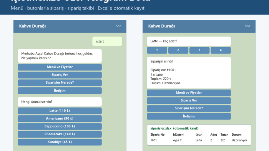Click the Müşteri column header

pyautogui.click(x=178, y=135)
